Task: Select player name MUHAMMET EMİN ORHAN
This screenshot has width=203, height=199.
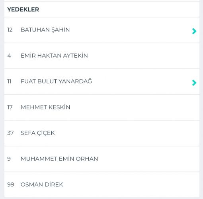Action: pos(59,159)
